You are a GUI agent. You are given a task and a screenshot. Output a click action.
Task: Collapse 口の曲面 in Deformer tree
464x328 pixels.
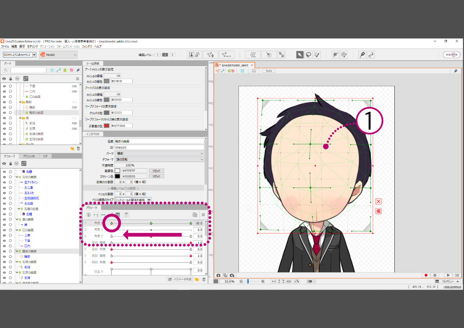point(17,230)
